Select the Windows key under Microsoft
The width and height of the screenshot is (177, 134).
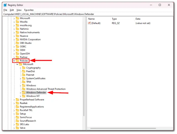click(x=31, y=85)
